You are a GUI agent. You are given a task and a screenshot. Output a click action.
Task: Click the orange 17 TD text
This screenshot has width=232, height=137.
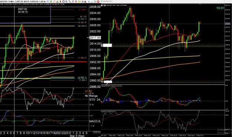click(88, 91)
